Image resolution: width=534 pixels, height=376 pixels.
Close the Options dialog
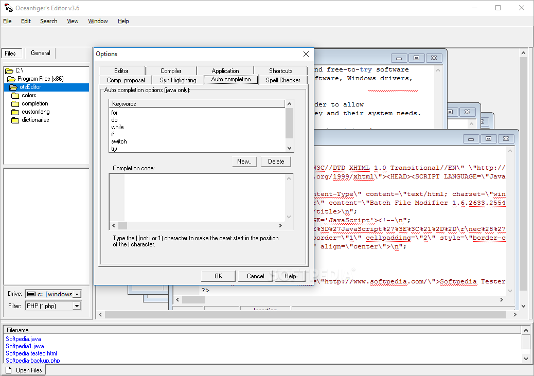pyautogui.click(x=306, y=54)
